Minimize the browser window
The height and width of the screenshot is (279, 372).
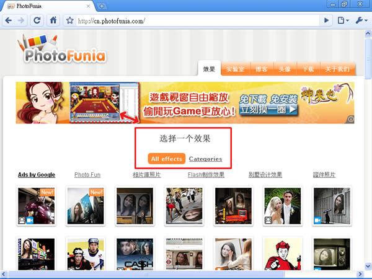(x=333, y=4)
